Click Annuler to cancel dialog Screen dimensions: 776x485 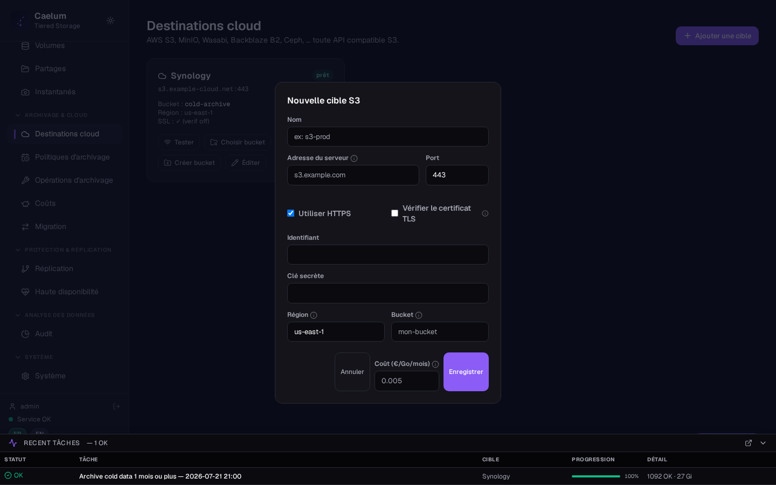pyautogui.click(x=352, y=372)
